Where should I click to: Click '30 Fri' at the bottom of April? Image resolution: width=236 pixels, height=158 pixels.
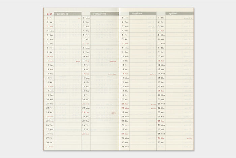[x=161, y=143]
